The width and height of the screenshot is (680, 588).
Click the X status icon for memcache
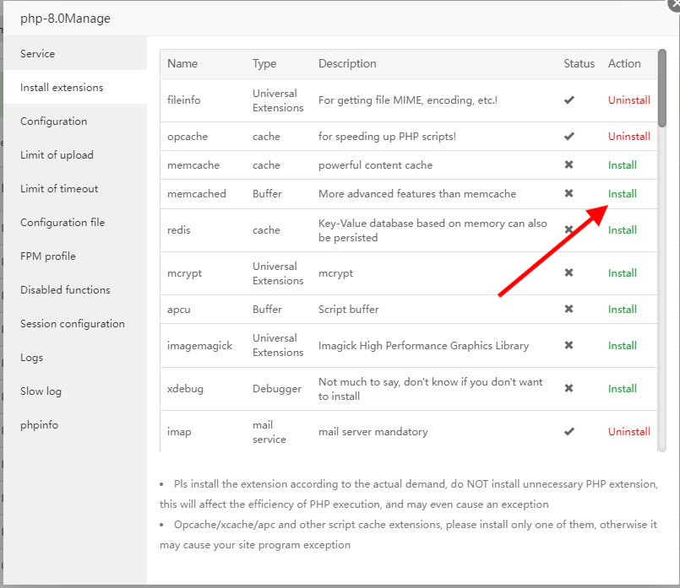[569, 165]
